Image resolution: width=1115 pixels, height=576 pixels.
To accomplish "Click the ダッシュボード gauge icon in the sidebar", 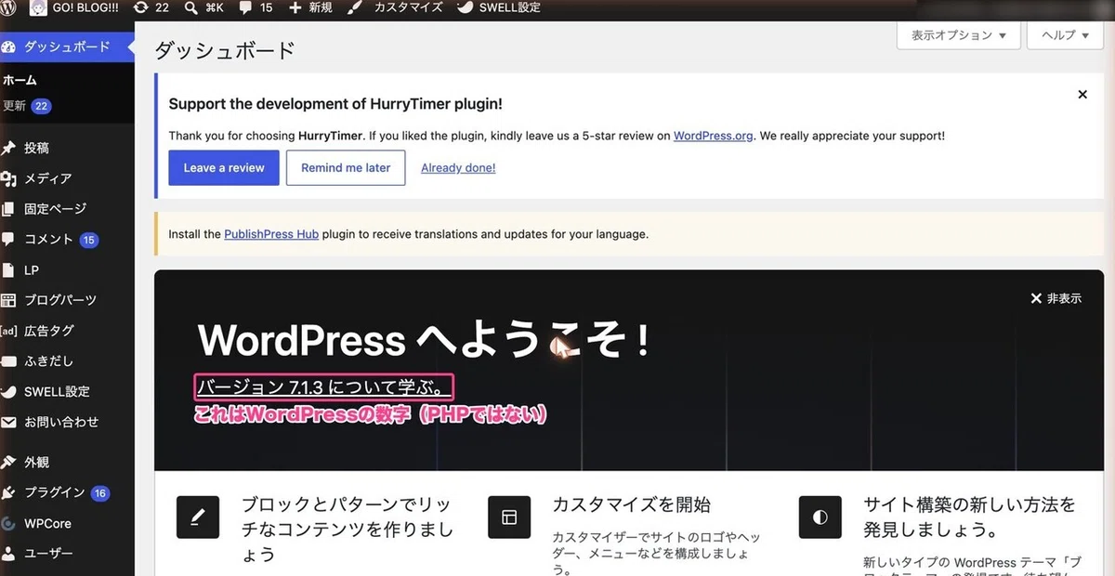I will (9, 46).
